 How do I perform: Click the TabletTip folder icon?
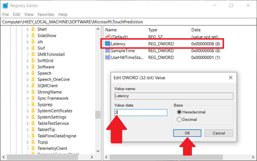[33, 130]
